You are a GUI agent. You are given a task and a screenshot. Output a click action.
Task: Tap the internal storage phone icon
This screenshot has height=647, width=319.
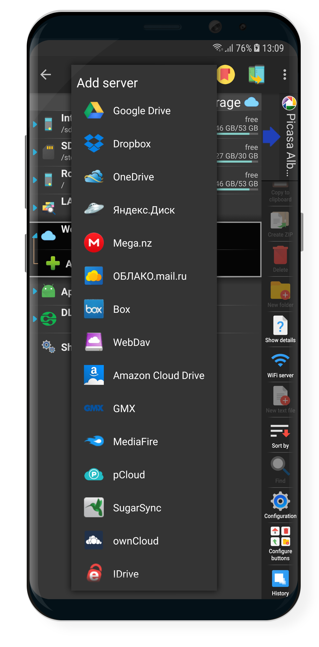48,124
